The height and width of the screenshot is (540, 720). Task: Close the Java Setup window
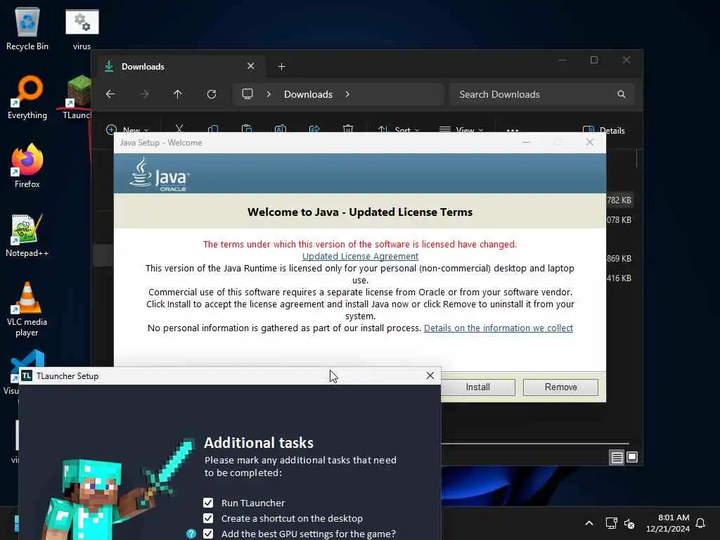pyautogui.click(x=590, y=142)
